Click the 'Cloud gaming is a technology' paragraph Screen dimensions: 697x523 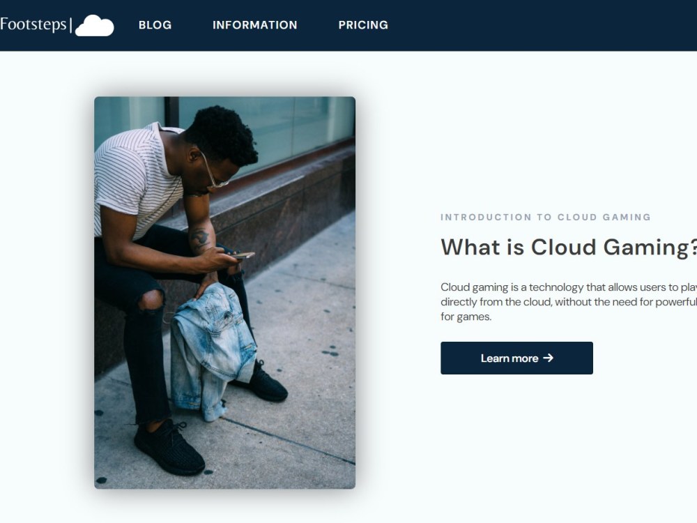[x=569, y=301]
